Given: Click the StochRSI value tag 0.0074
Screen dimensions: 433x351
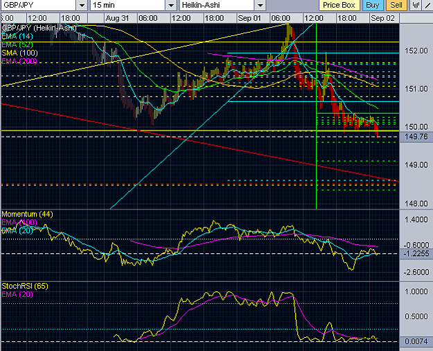Looking at the screenshot, I should pyautogui.click(x=416, y=341).
